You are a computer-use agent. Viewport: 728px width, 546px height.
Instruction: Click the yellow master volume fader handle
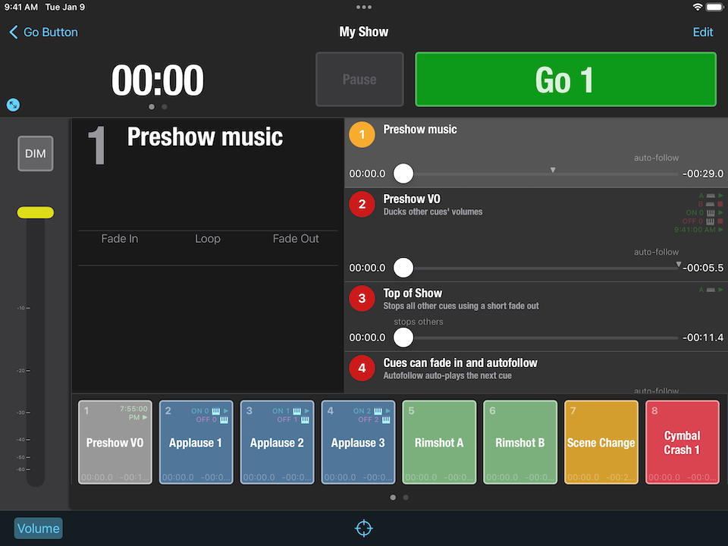point(36,212)
